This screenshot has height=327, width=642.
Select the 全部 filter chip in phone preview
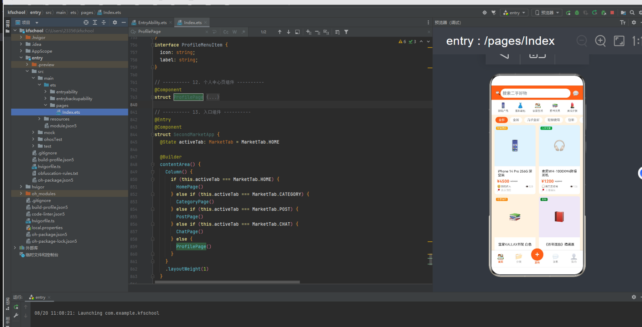pyautogui.click(x=501, y=120)
